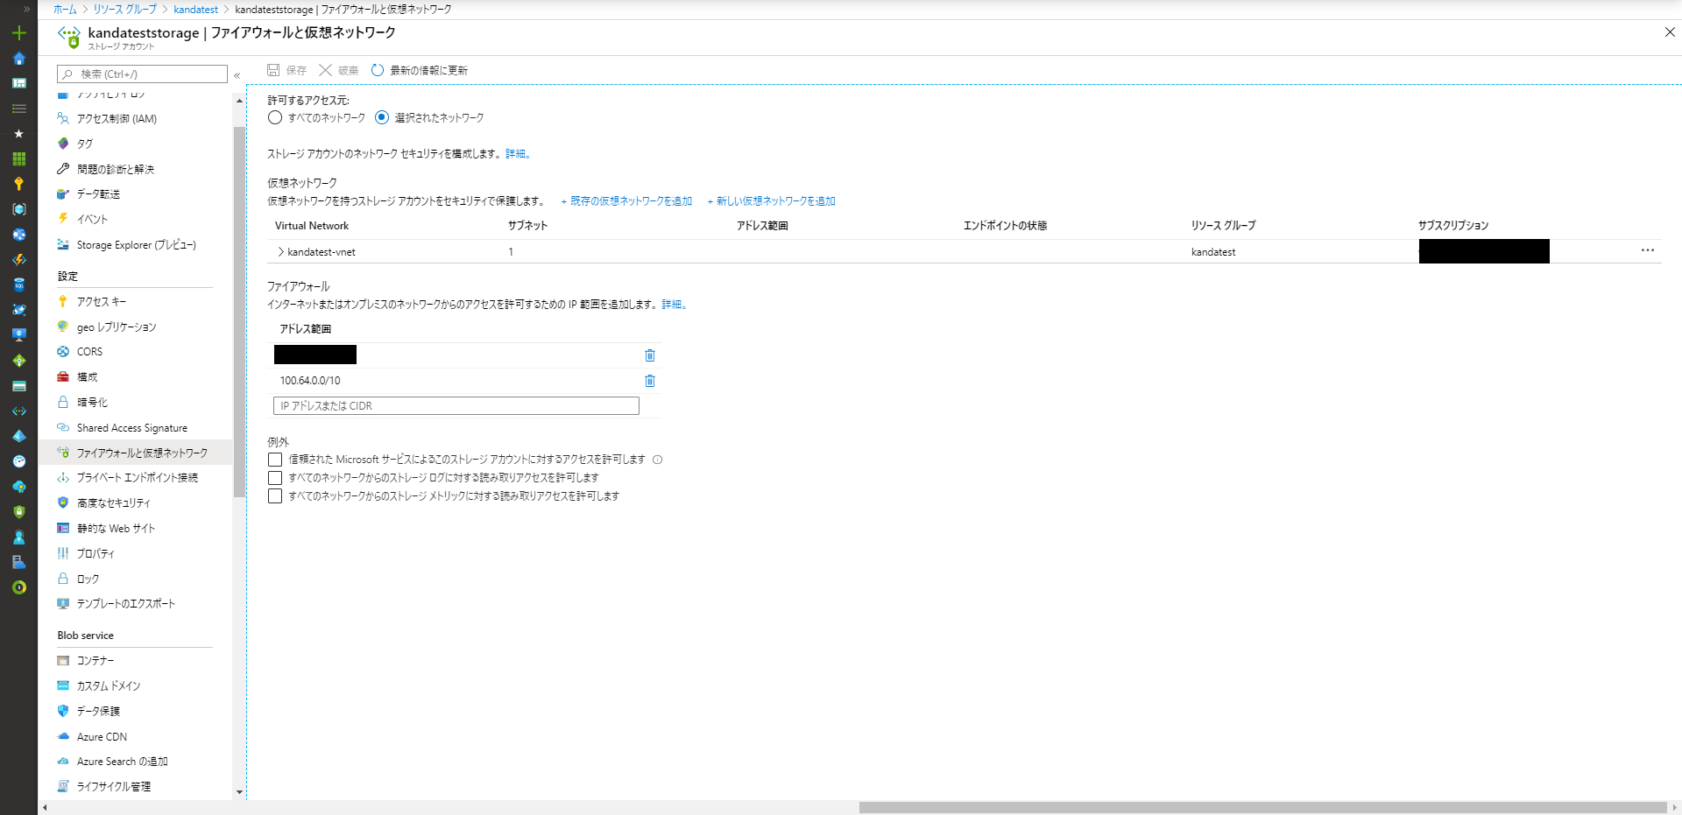Open more options for kandatest-vnet row
The image size is (1682, 815).
click(x=1647, y=250)
